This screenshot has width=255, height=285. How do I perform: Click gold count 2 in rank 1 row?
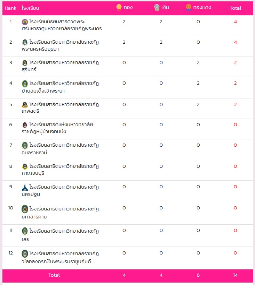[x=124, y=22]
